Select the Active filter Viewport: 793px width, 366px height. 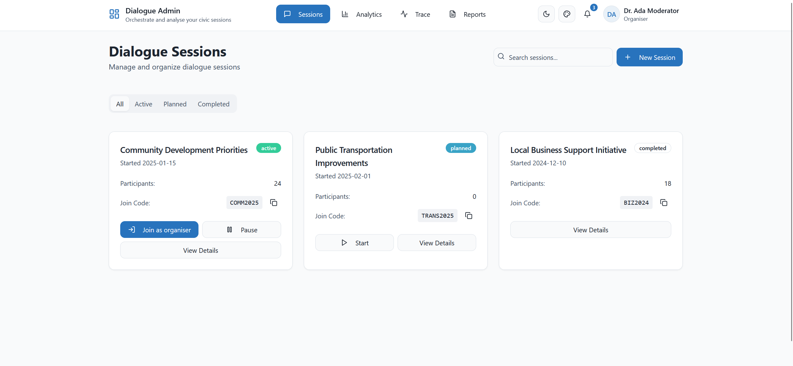coord(143,104)
